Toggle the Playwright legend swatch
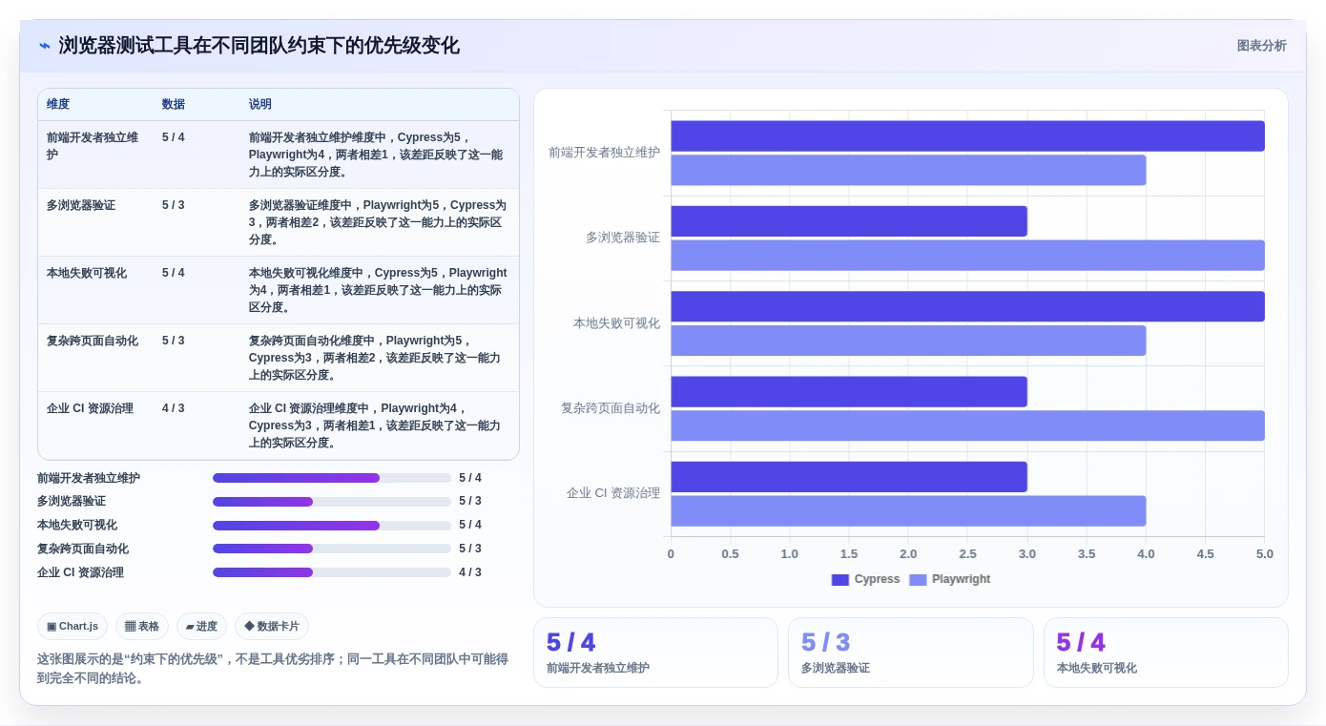 [918, 580]
